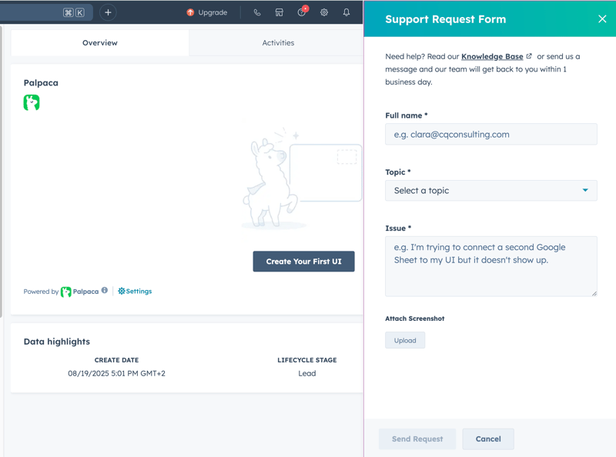The height and width of the screenshot is (457, 616).
Task: Open the settings gear in top bar
Action: pos(324,12)
